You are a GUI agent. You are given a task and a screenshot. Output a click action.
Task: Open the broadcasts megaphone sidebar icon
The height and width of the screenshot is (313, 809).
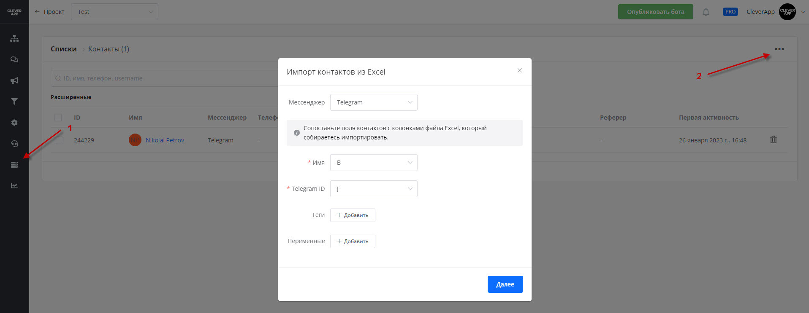click(x=14, y=80)
